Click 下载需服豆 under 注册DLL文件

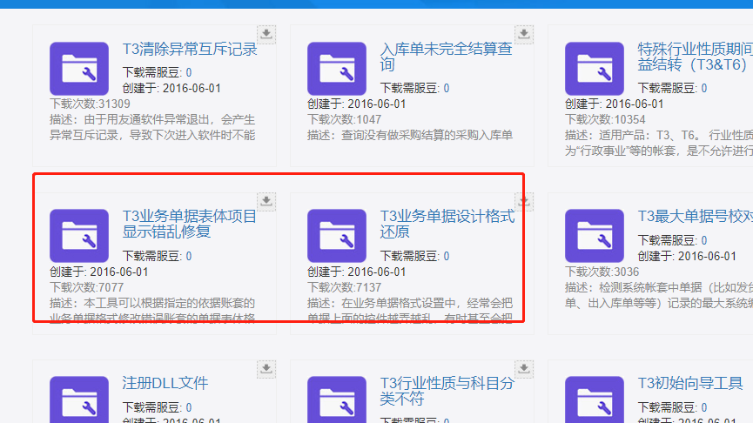pos(157,407)
